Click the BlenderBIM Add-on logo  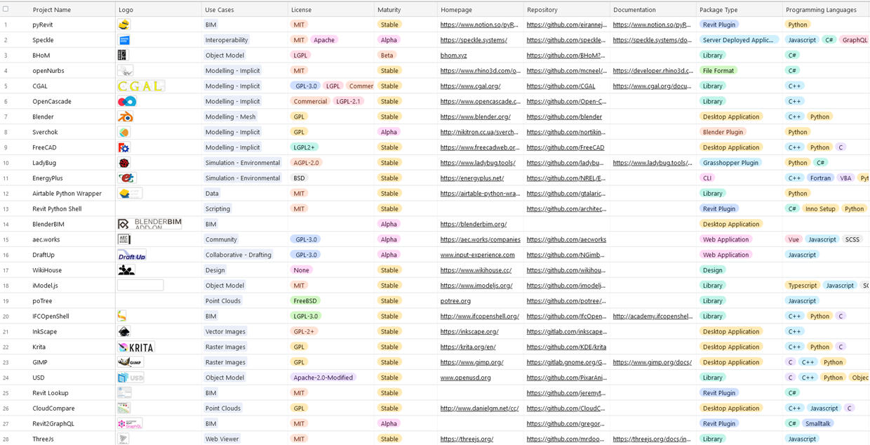149,224
